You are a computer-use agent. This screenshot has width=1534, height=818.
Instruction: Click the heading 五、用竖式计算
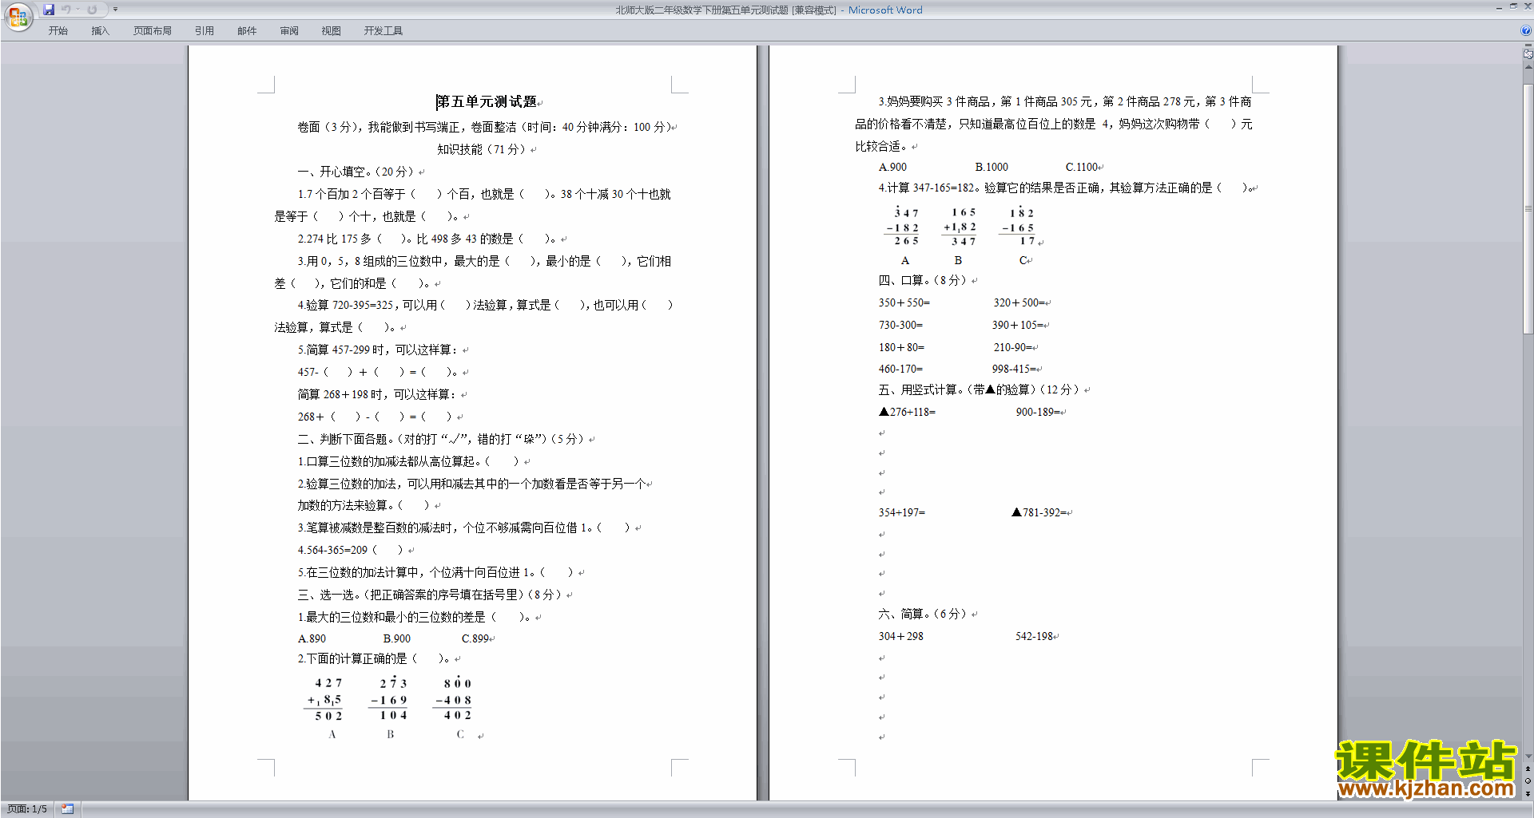[x=980, y=389]
